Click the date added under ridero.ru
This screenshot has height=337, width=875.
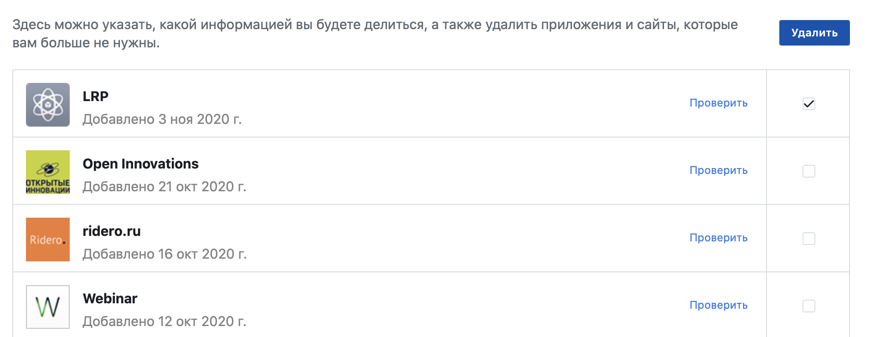(x=164, y=254)
